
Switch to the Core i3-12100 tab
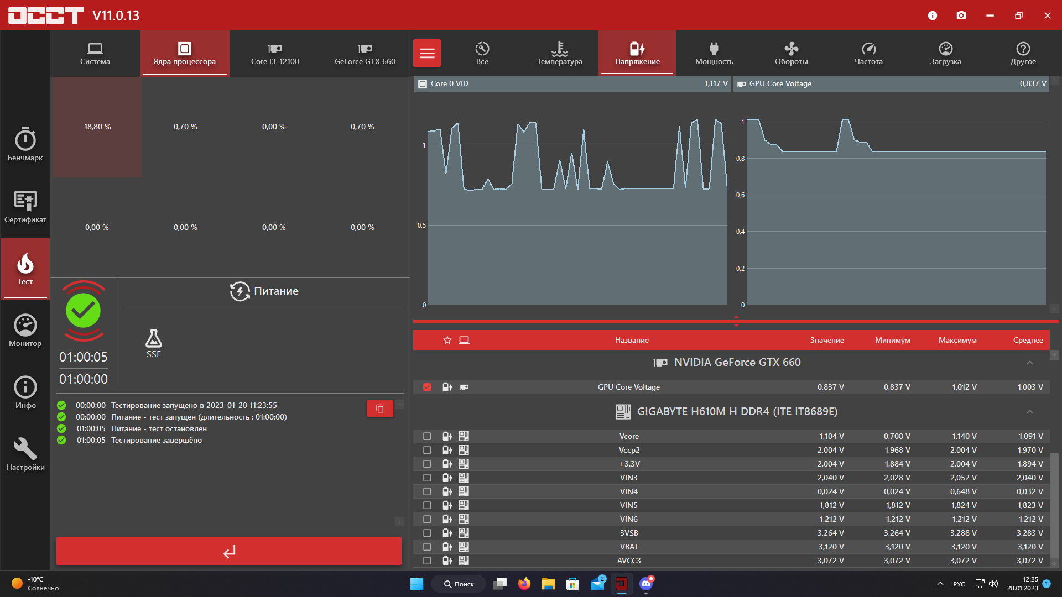coord(275,53)
